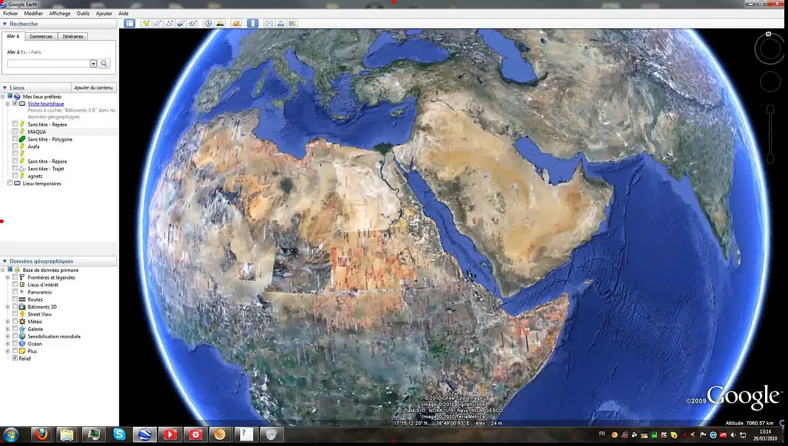The height and width of the screenshot is (446, 788).
Task: Show historical imagery clock icon
Action: (208, 24)
